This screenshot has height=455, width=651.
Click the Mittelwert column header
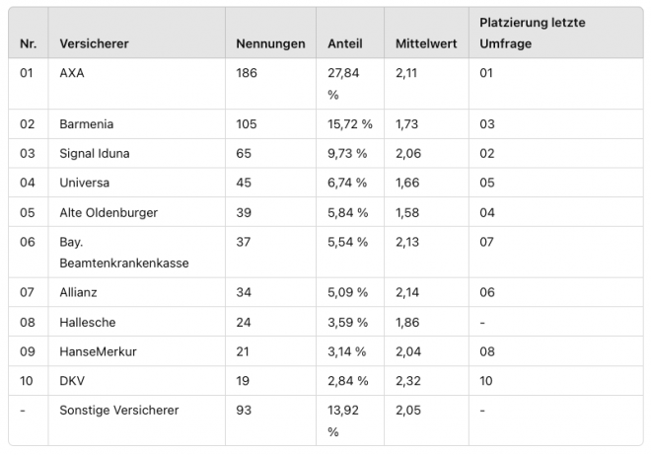pos(426,43)
